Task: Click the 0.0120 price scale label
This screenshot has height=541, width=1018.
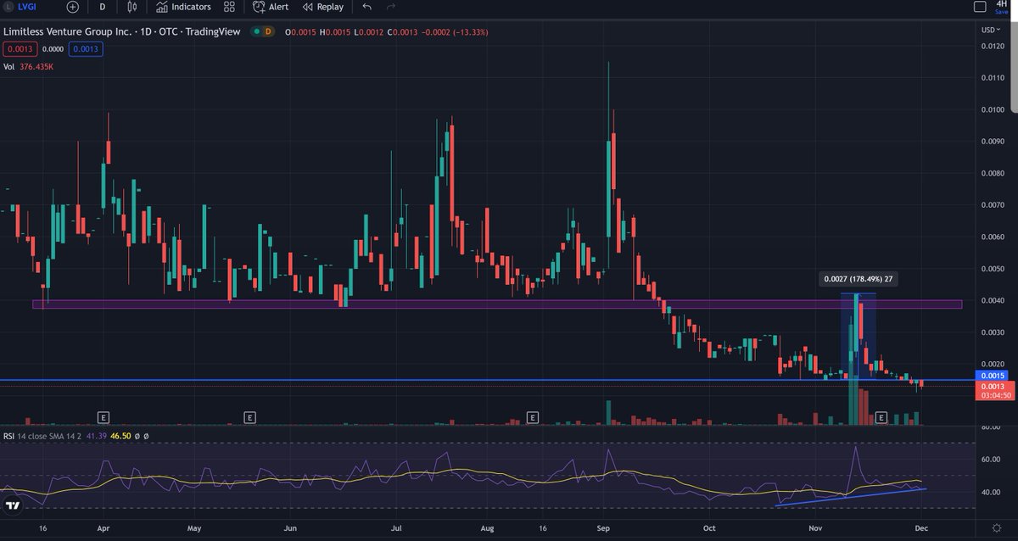Action: pos(993,46)
